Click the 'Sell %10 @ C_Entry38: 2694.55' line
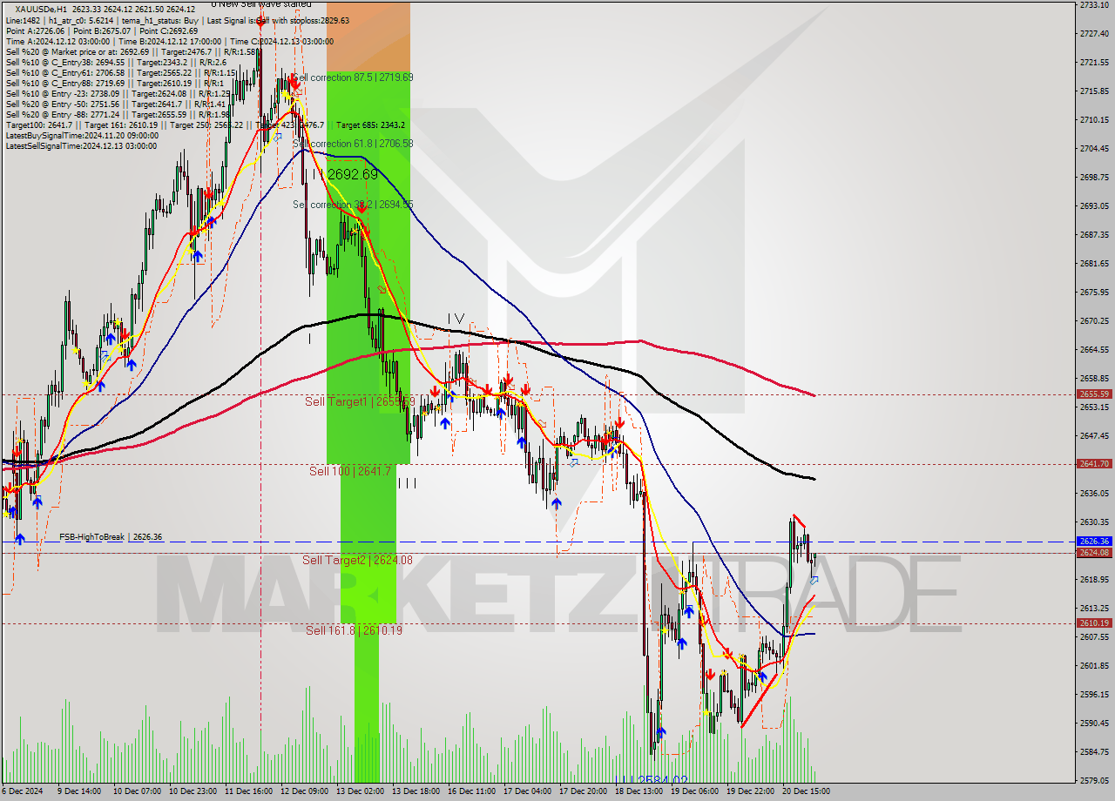 [116, 62]
